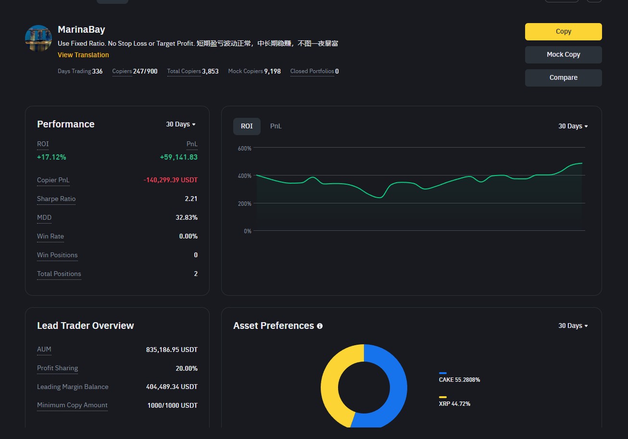
Task: Click the XRP 44.72% legend text
Action: [x=455, y=404]
